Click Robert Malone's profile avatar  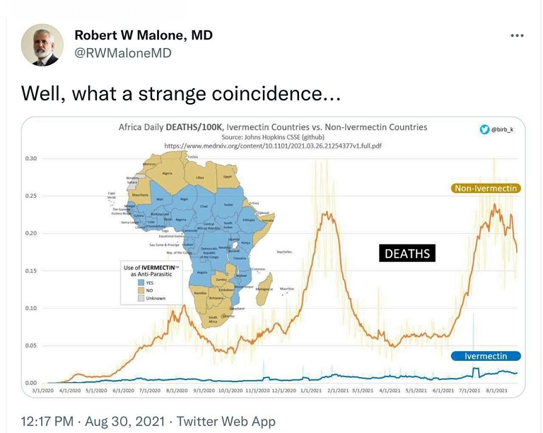43,46
